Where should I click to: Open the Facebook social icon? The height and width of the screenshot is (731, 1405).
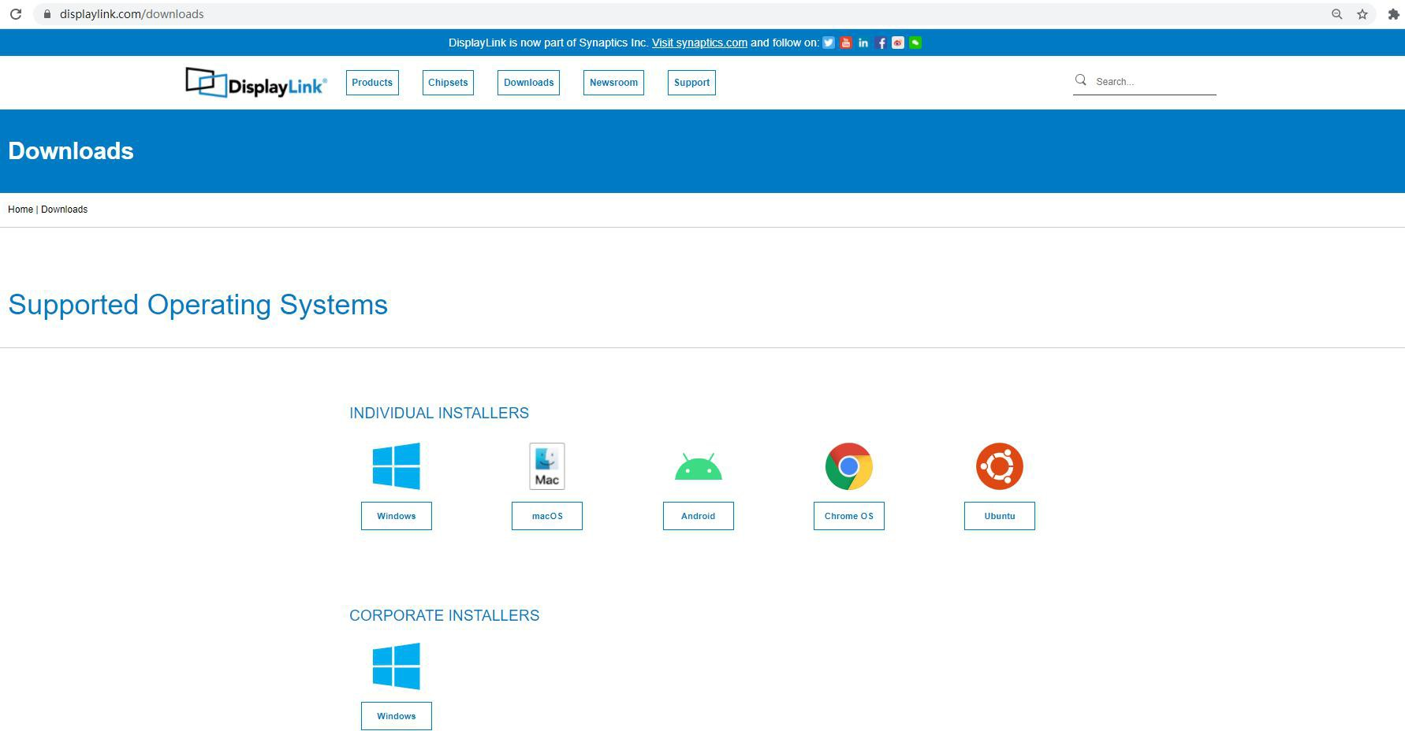click(x=881, y=43)
